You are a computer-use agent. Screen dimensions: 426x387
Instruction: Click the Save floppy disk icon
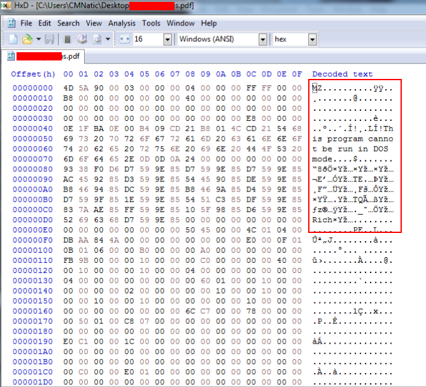point(50,39)
